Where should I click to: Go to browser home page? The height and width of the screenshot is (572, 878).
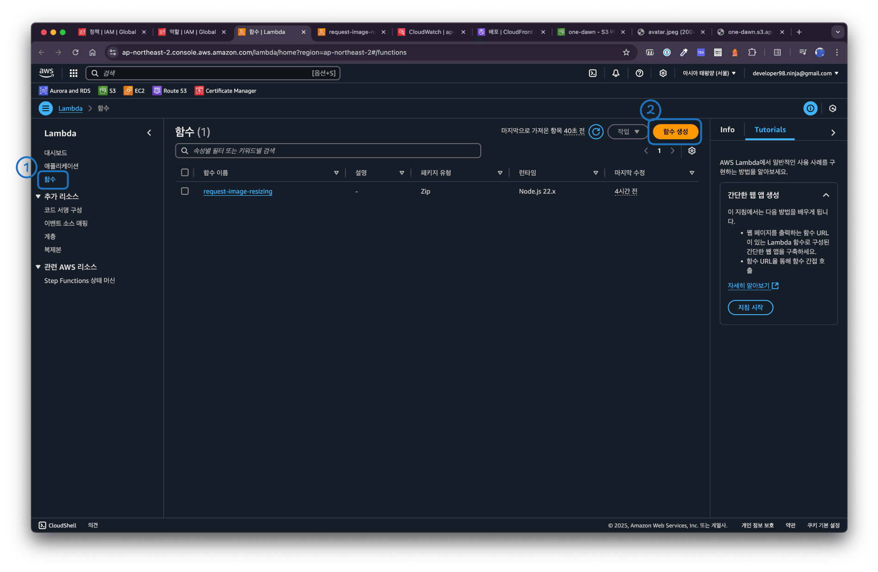(x=93, y=52)
